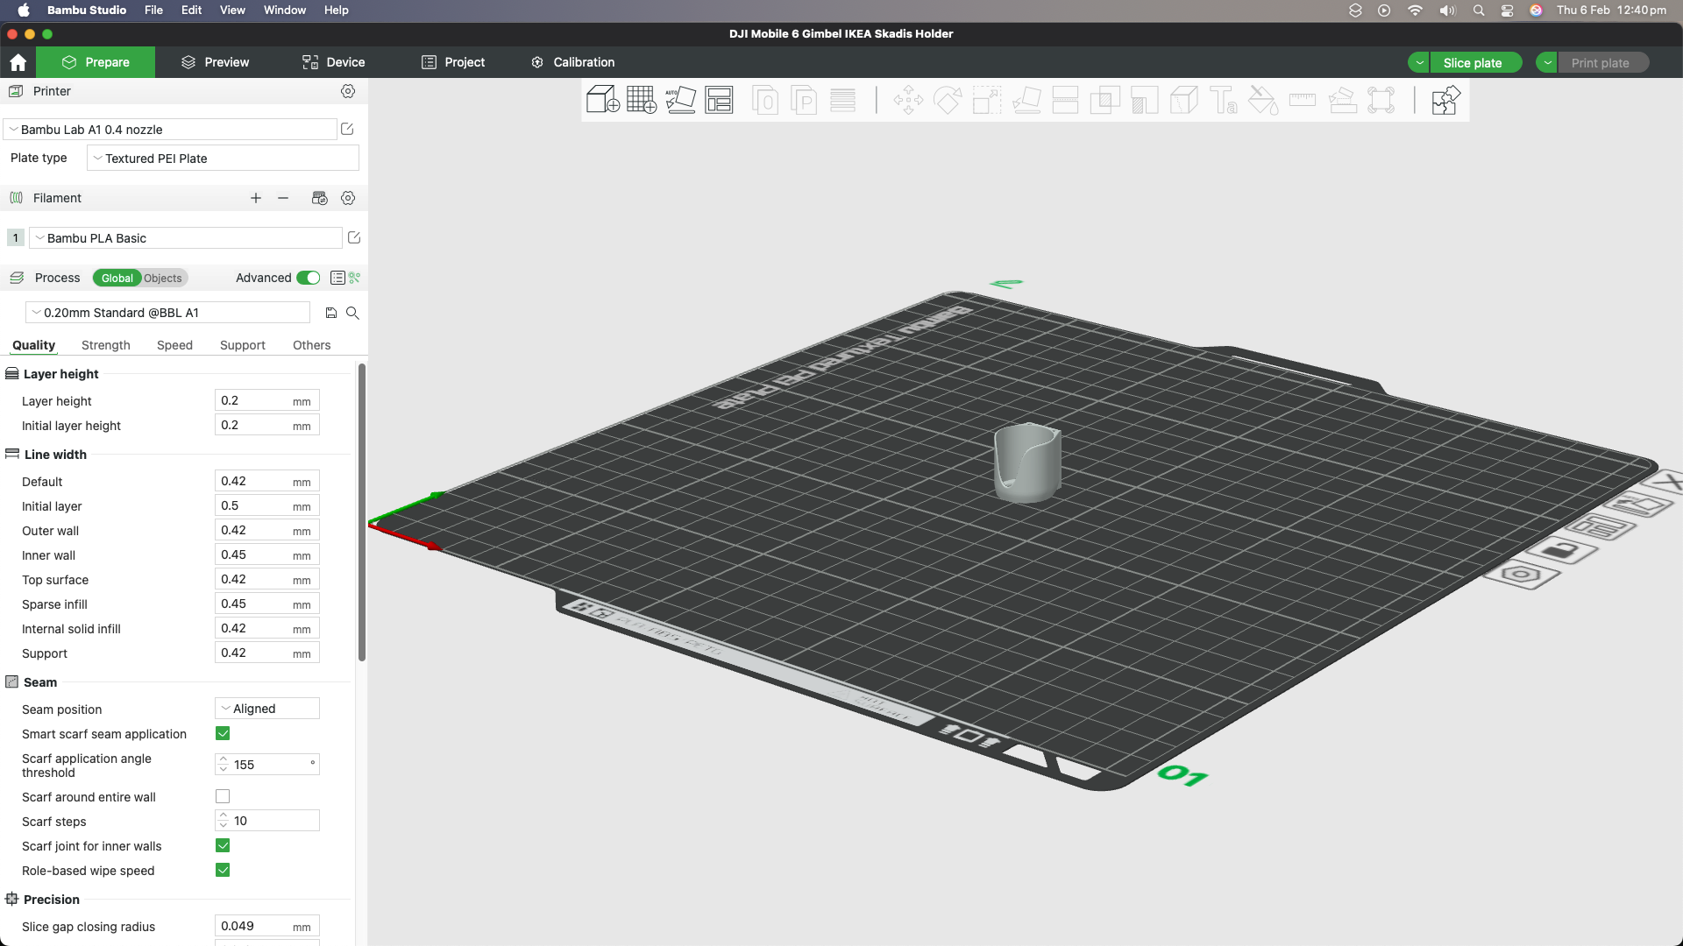1683x946 pixels.
Task: Search process settings magnifier icon
Action: click(x=352, y=313)
